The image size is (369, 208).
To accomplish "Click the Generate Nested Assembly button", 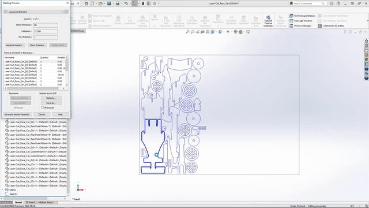I will tap(17, 114).
